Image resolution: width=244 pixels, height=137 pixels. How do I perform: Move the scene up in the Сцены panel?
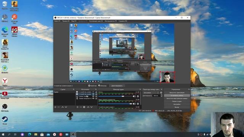[63, 107]
